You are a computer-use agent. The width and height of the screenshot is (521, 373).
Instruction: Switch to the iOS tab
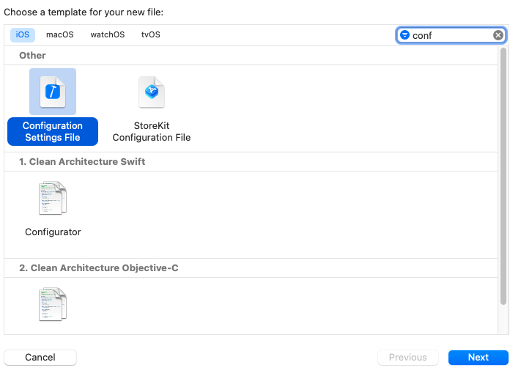tap(23, 35)
